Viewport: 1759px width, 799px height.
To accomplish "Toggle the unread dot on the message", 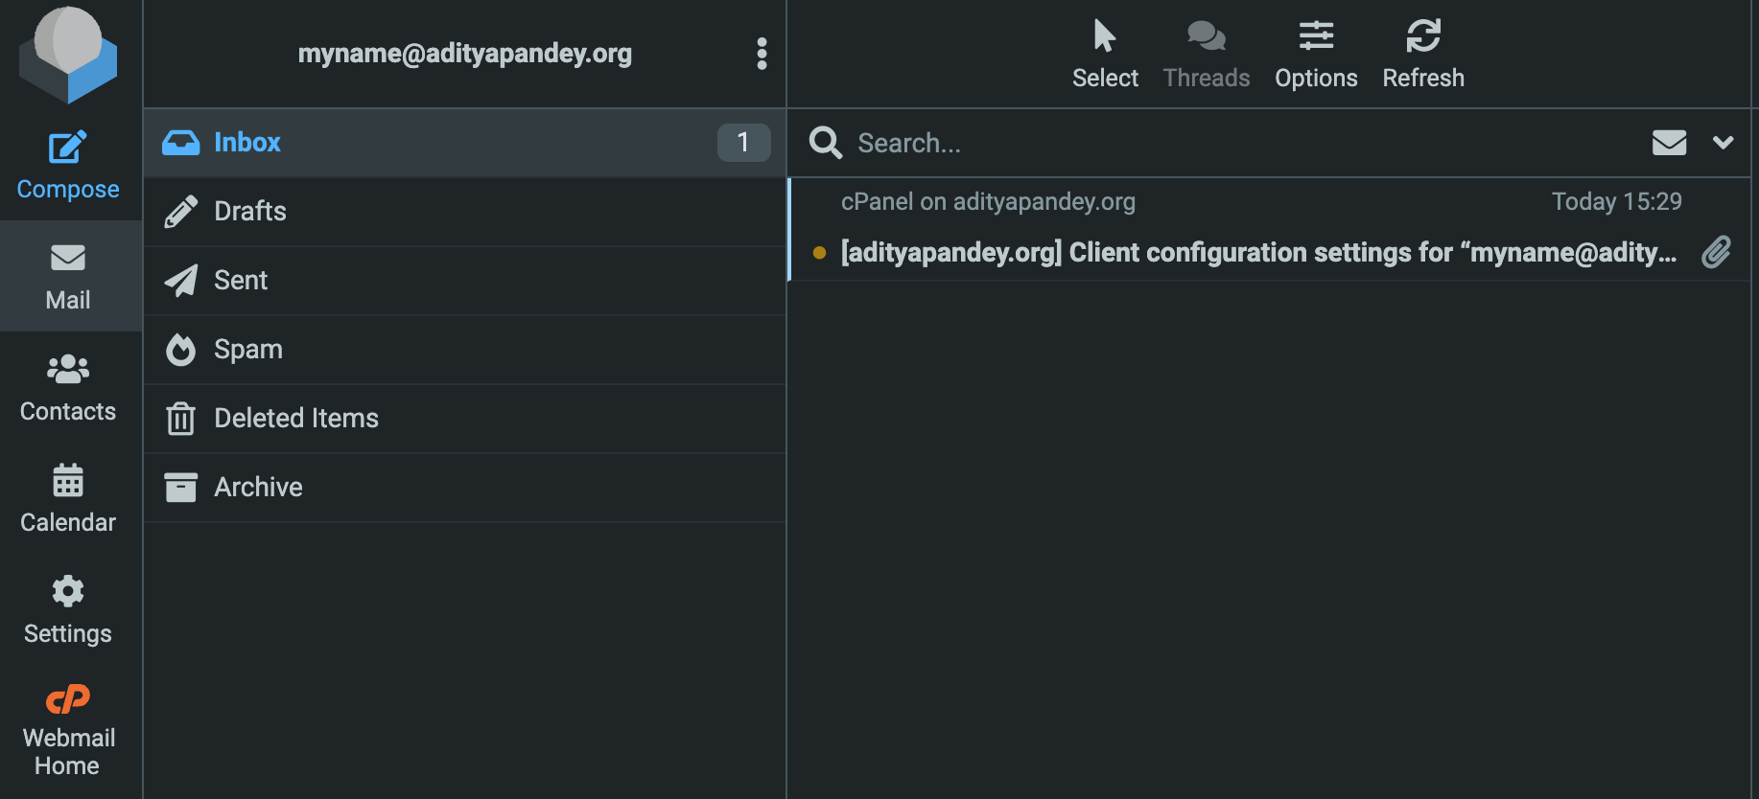I will click(819, 253).
